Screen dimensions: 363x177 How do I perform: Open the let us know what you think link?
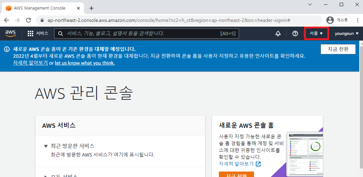point(85,63)
